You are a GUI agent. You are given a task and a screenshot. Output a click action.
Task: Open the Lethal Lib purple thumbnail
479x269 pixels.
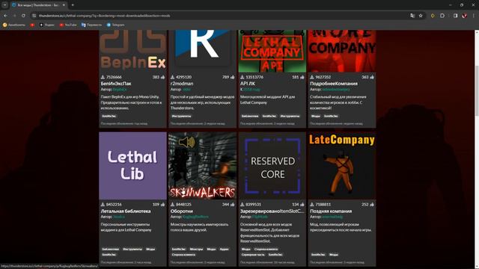click(x=133, y=166)
